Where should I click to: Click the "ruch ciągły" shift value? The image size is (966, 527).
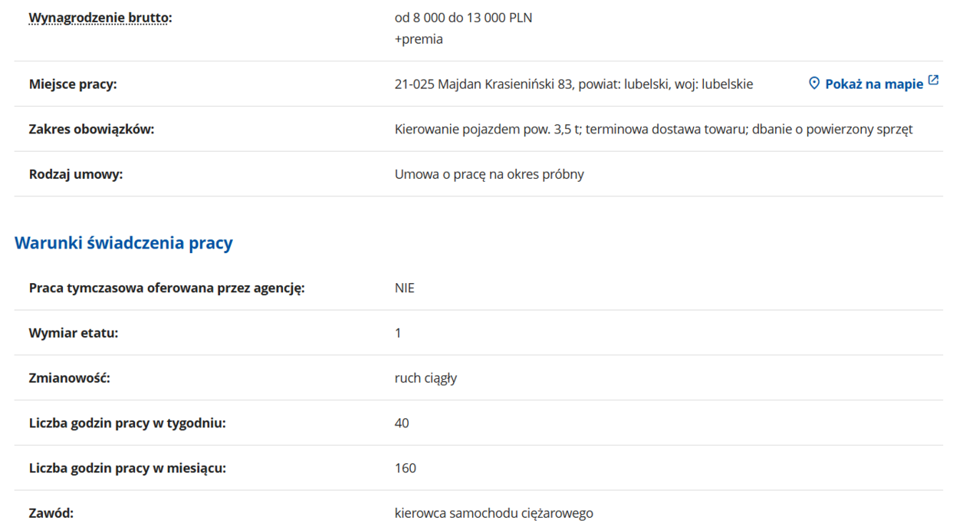point(426,378)
